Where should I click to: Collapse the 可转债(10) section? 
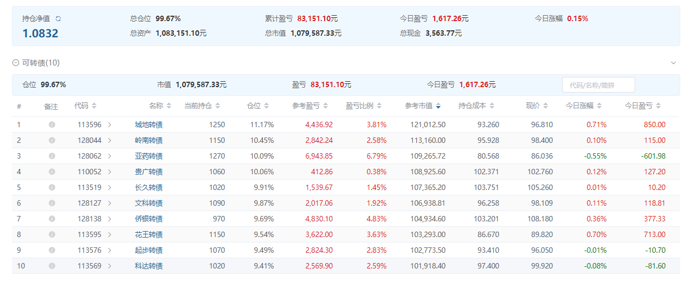pyautogui.click(x=16, y=63)
